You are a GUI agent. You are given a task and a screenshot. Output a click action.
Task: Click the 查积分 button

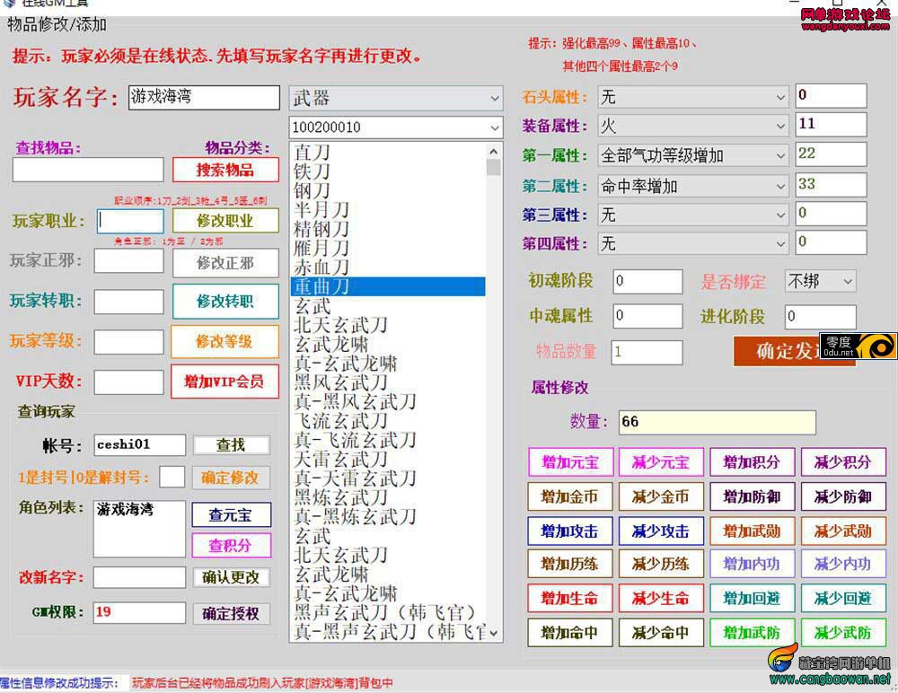[232, 545]
